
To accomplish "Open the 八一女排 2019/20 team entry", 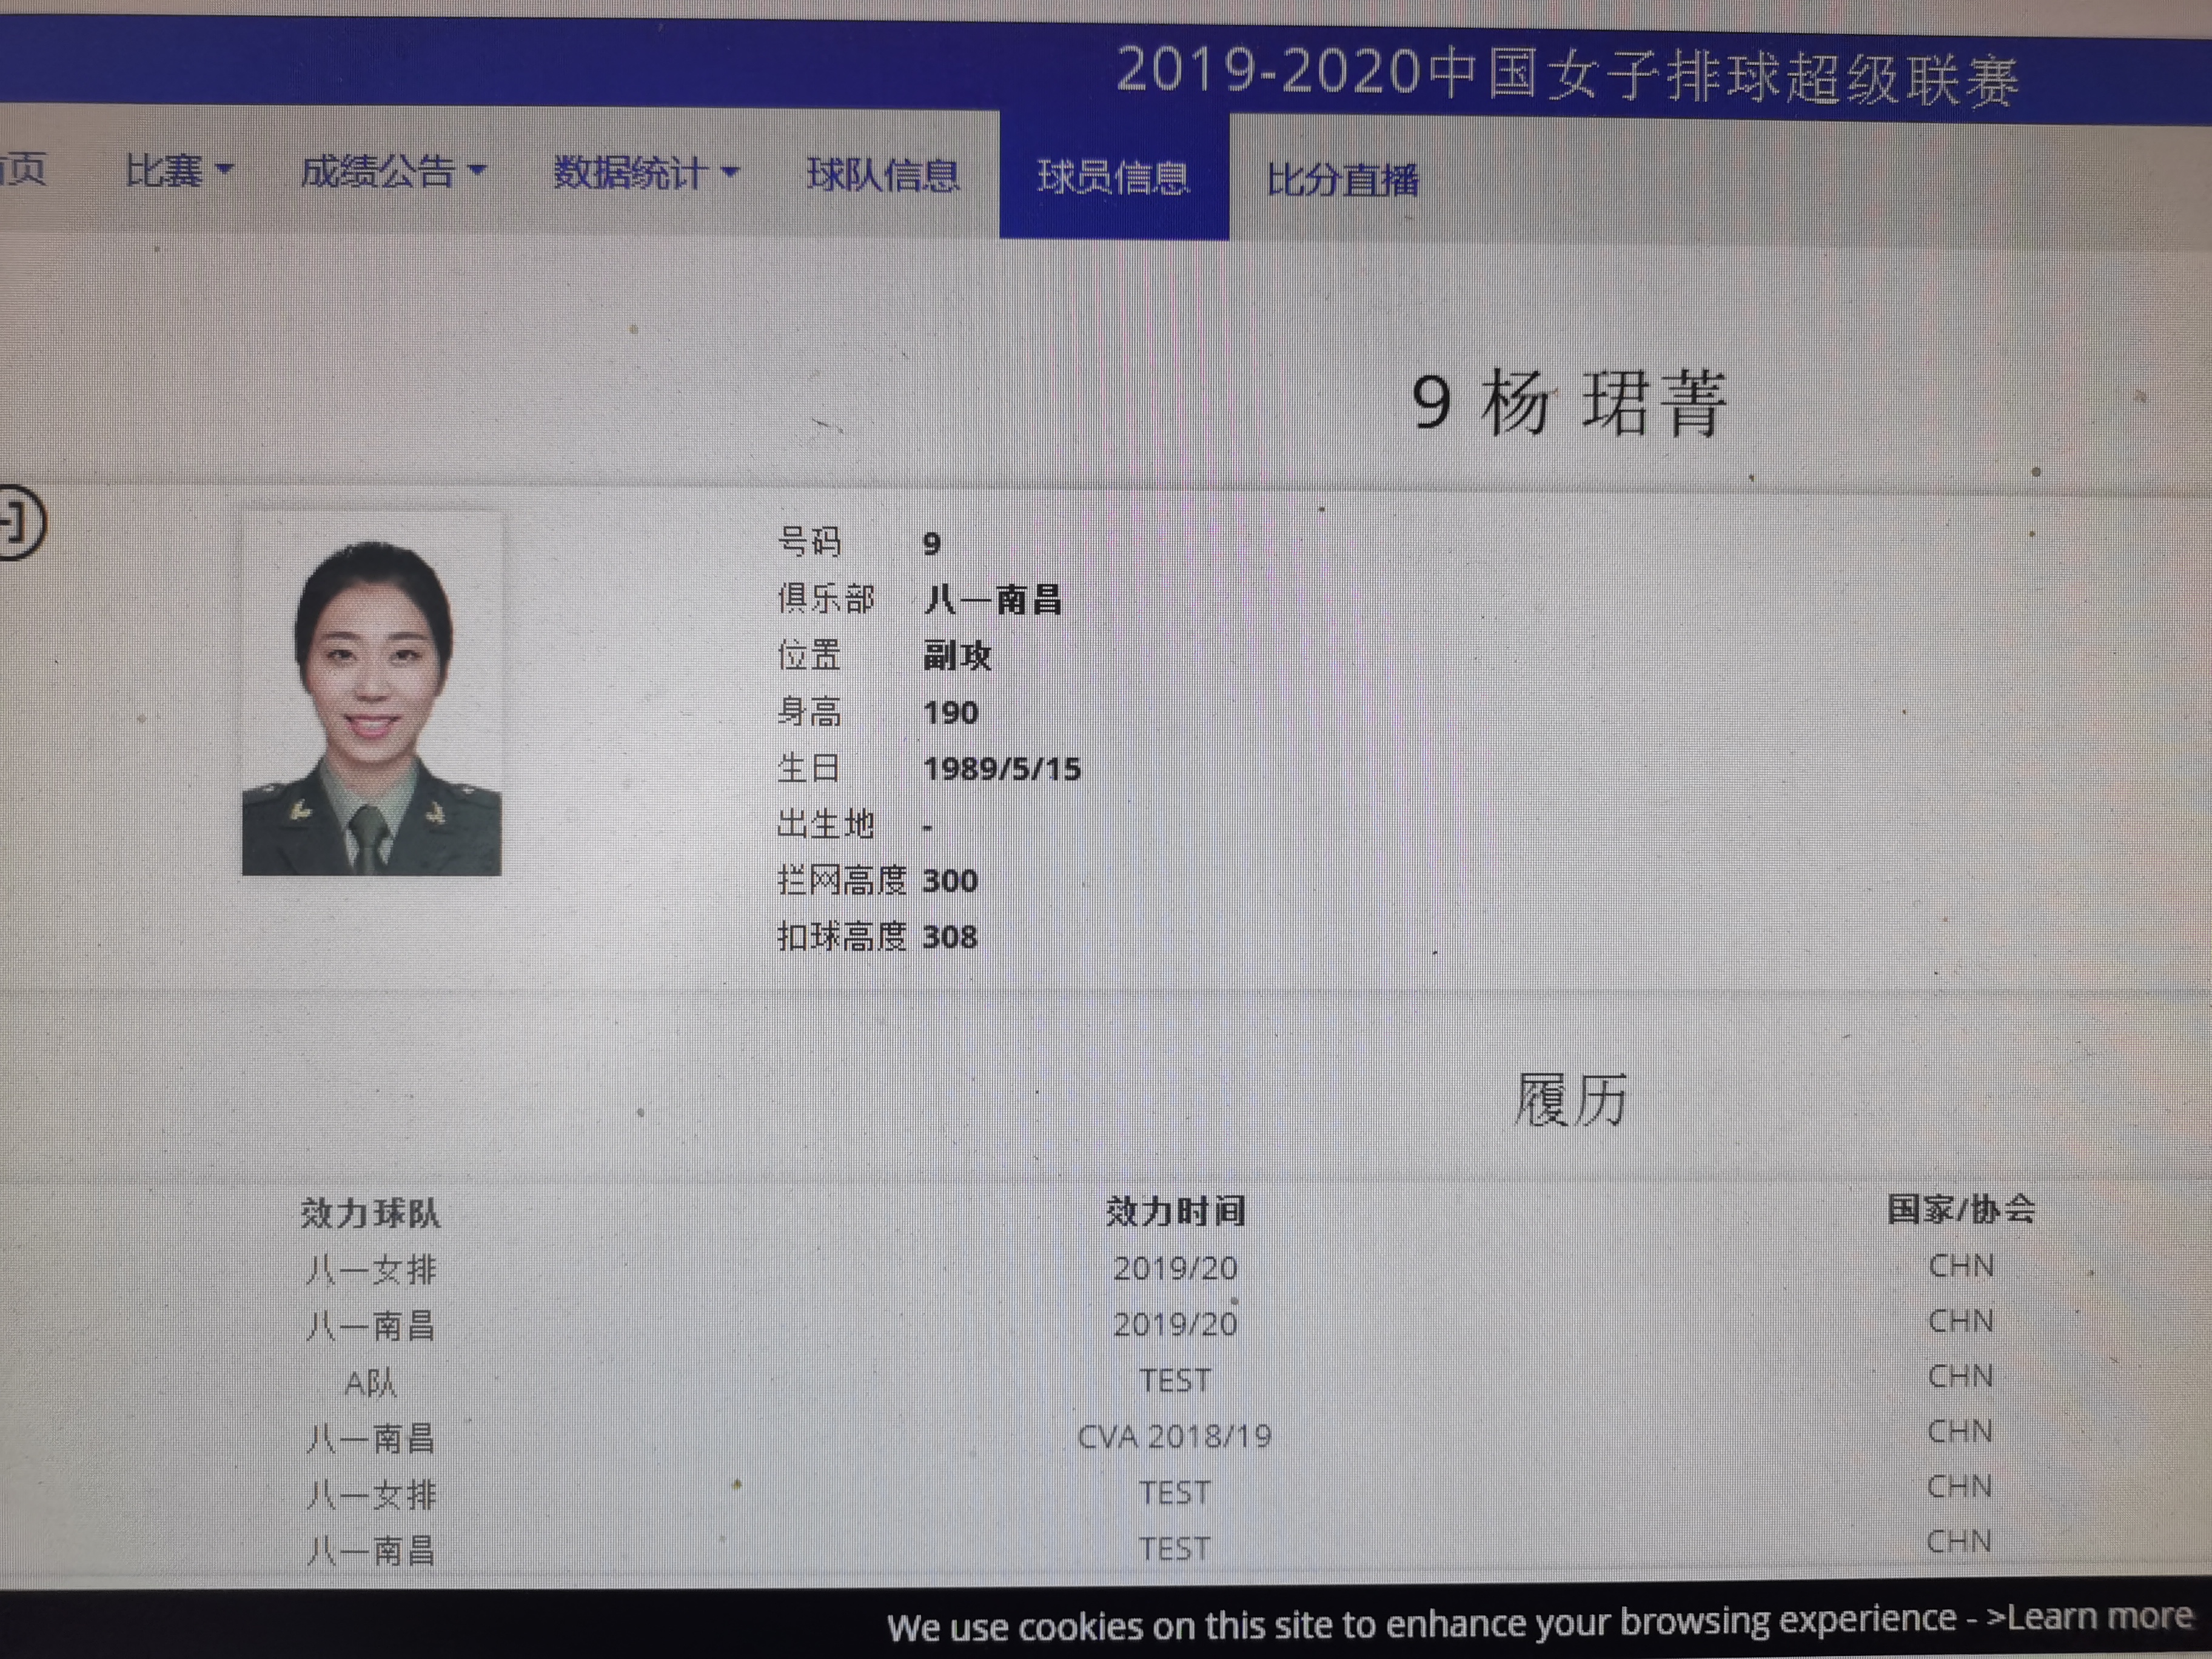I will pos(371,1271).
